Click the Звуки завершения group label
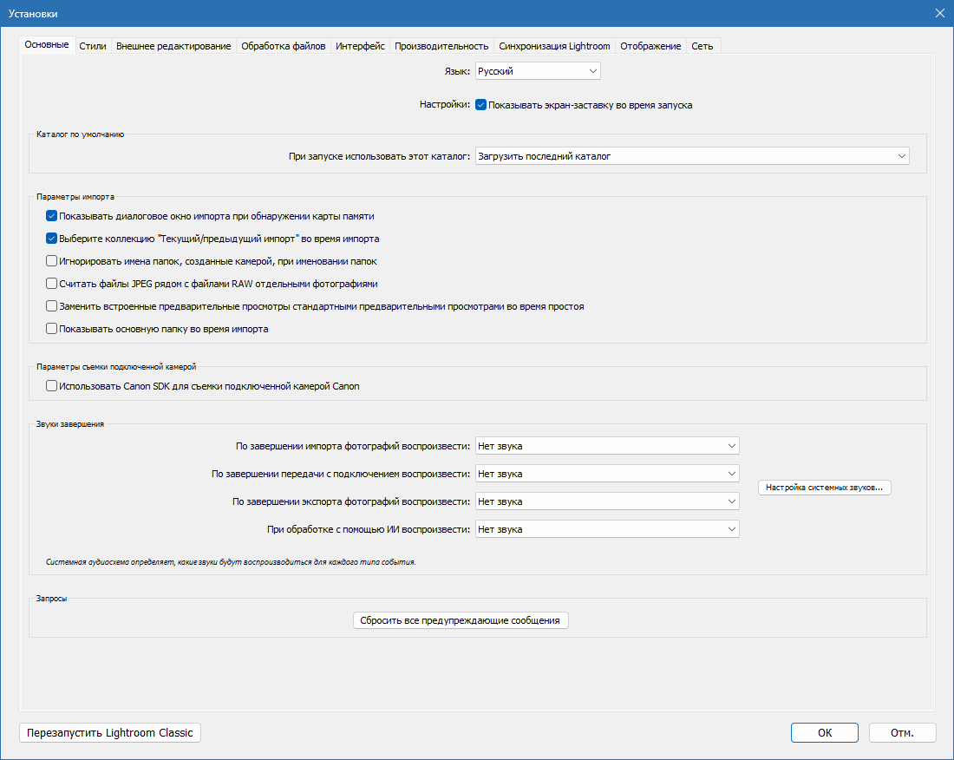The height and width of the screenshot is (760, 954). [70, 424]
